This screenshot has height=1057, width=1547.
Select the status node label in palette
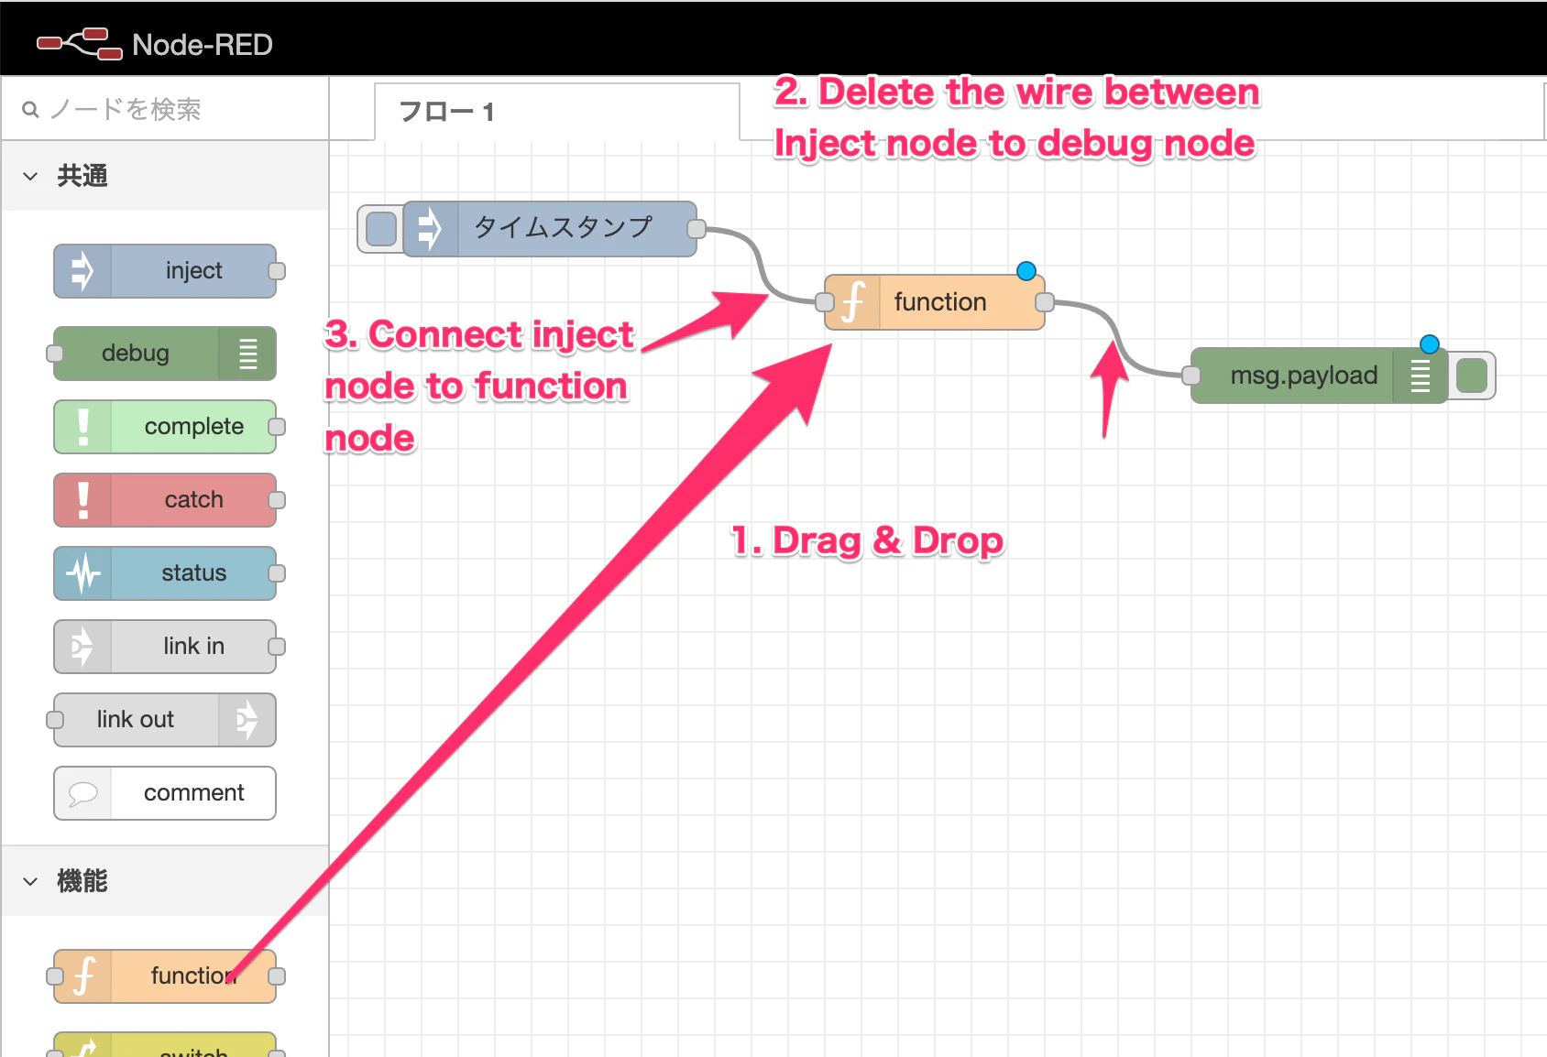click(x=194, y=573)
